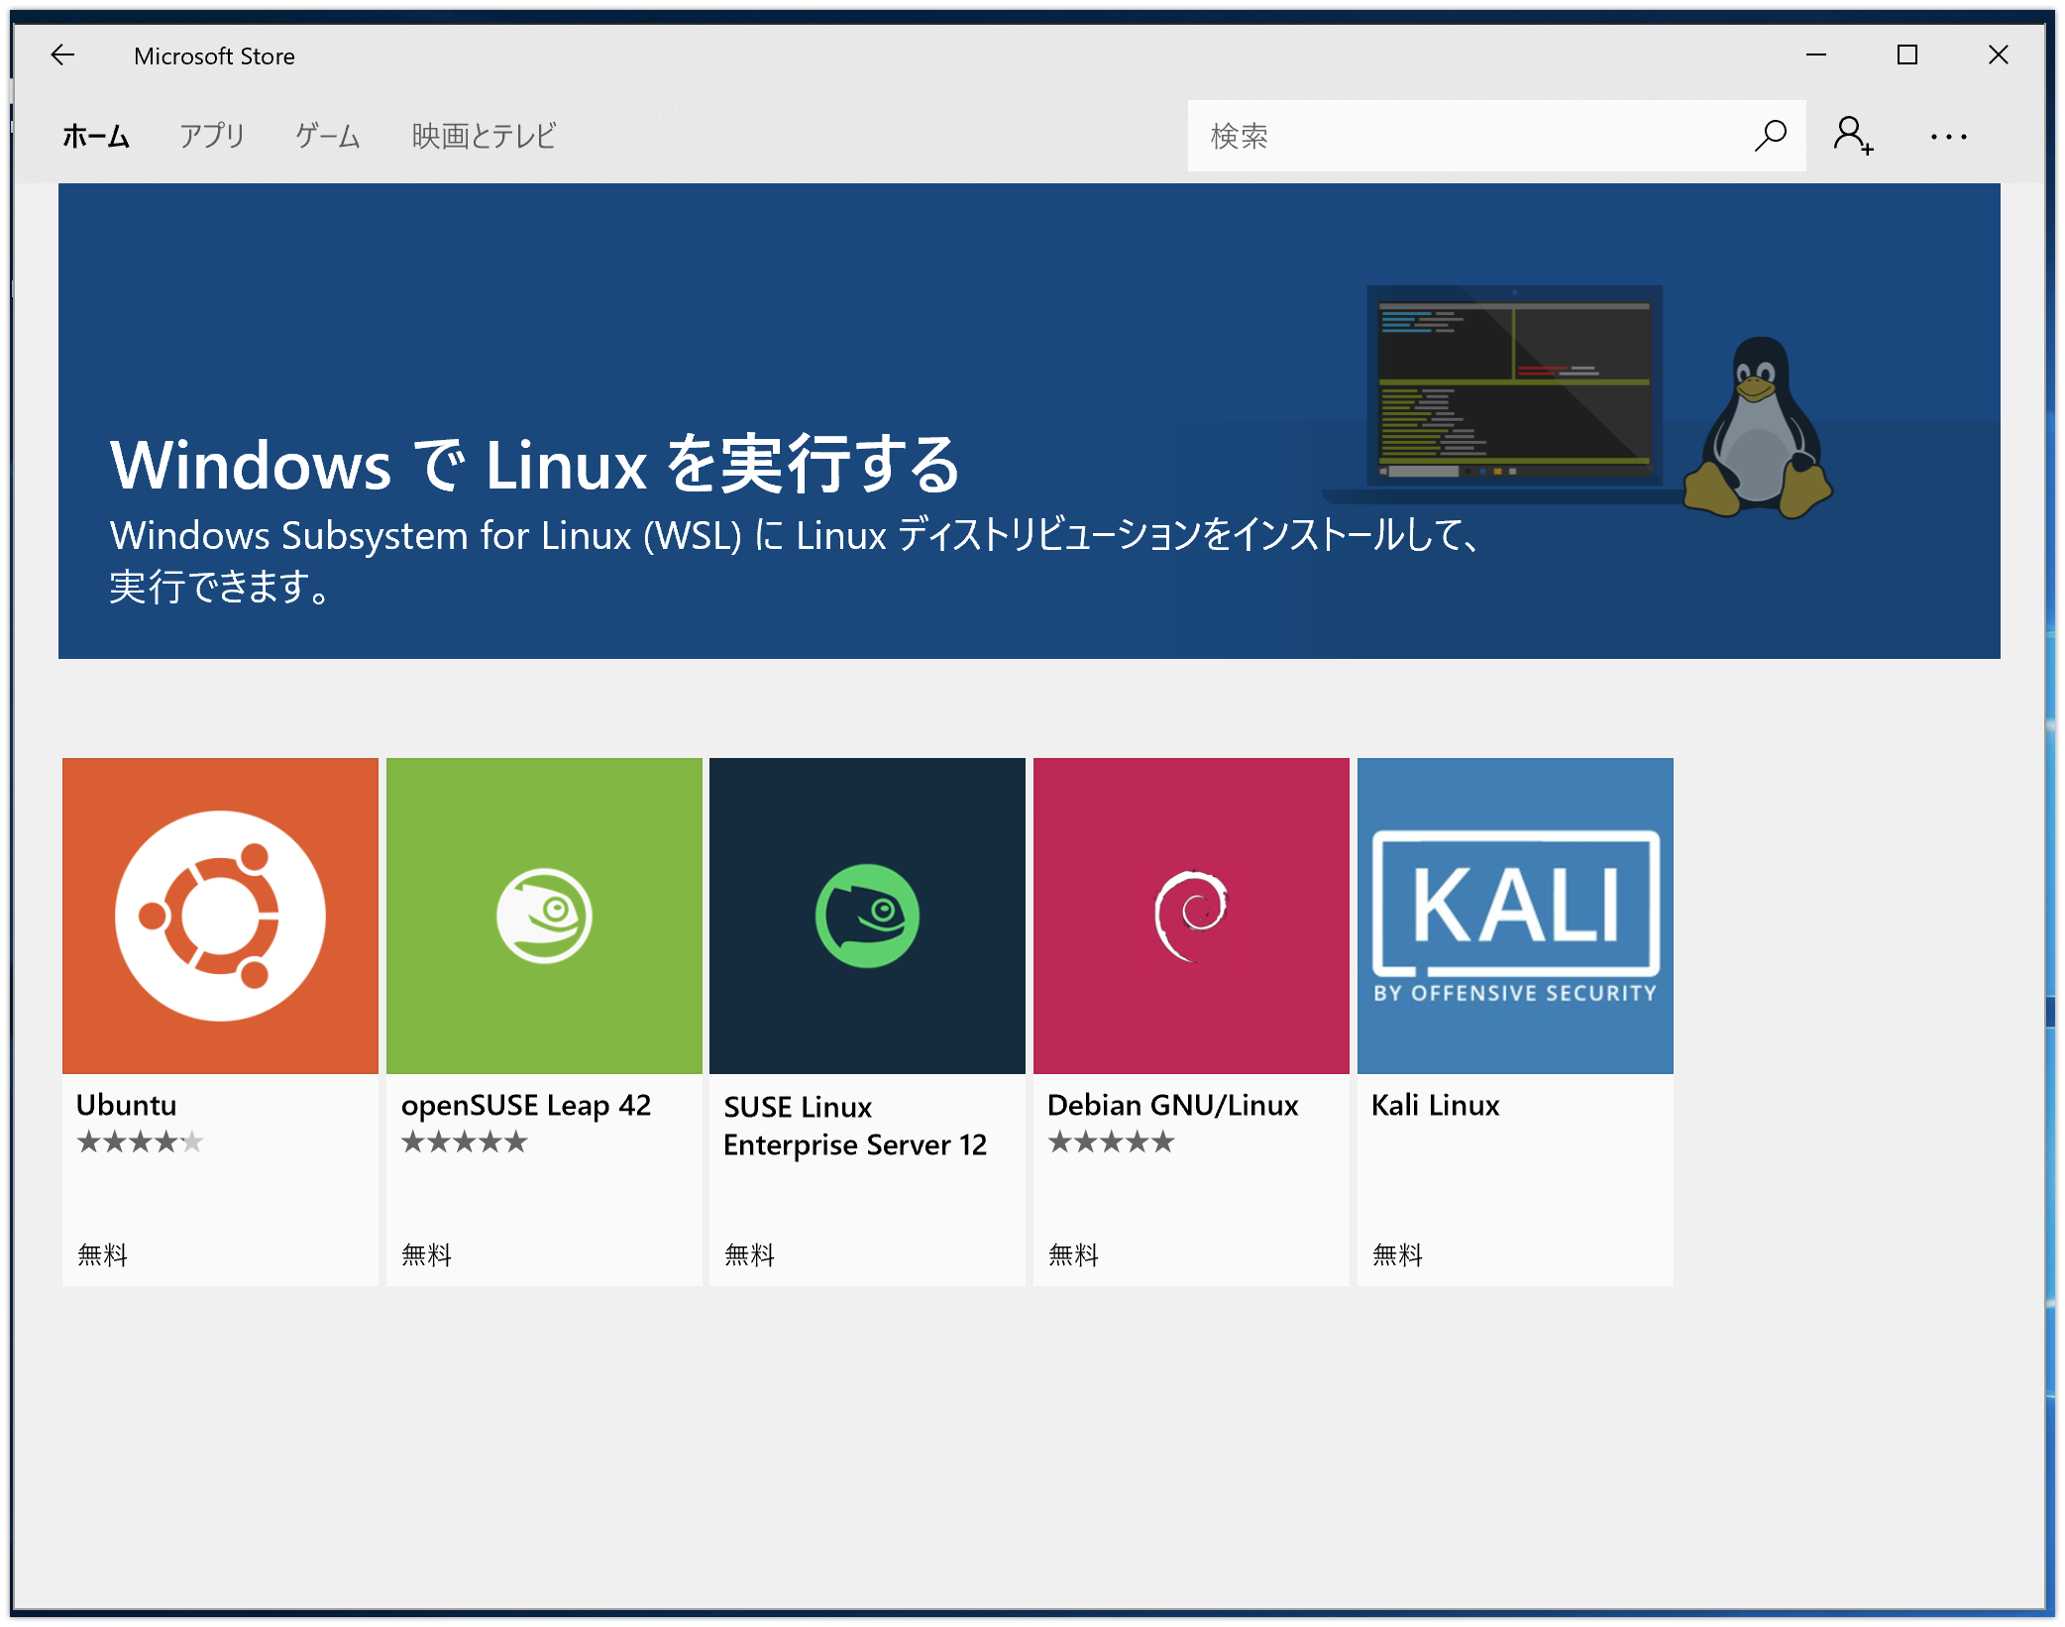The image size is (2065, 1627).
Task: Click 無料 price under openSUSE Leap 42
Action: [427, 1255]
